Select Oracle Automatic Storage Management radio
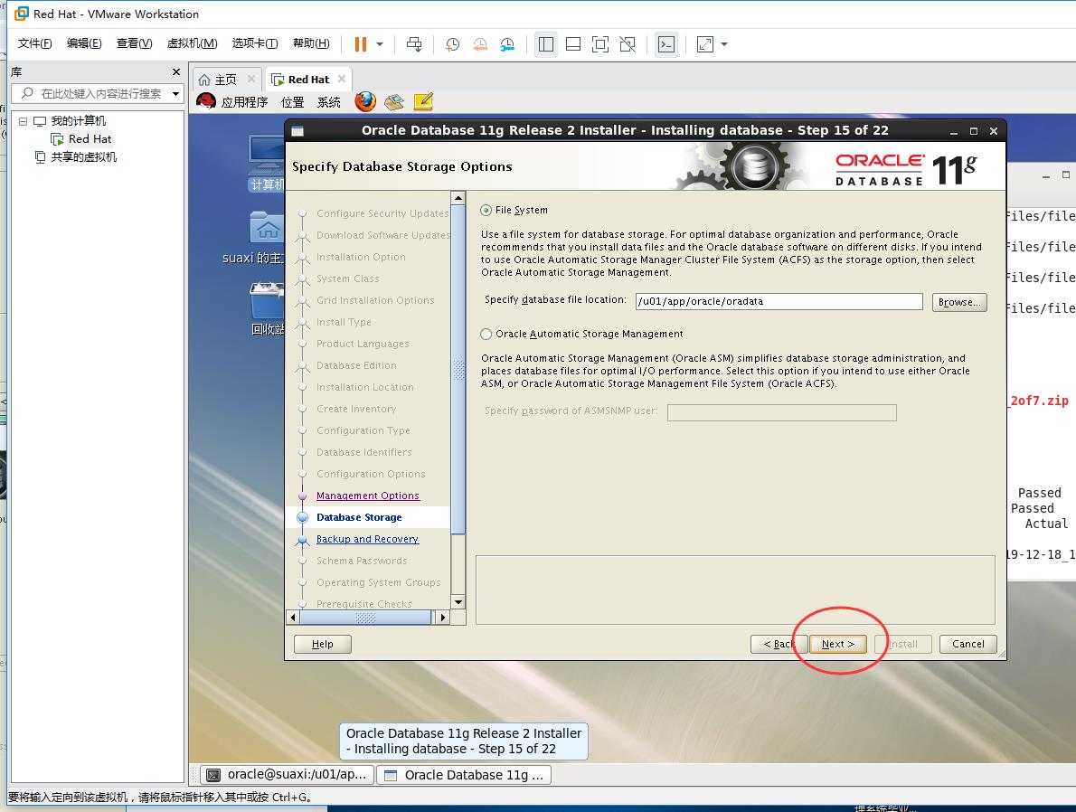 [486, 334]
